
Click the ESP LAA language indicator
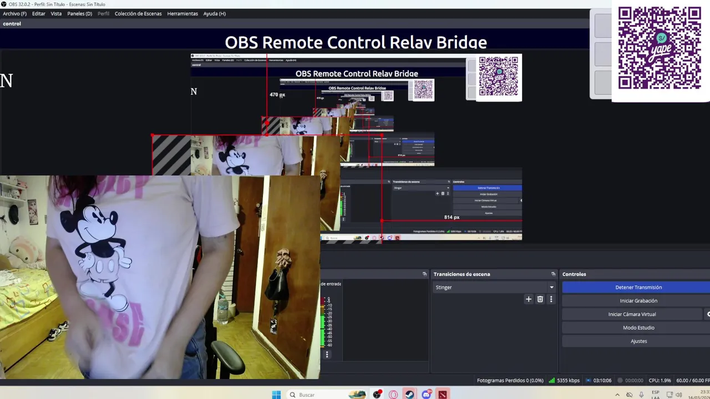click(x=655, y=395)
